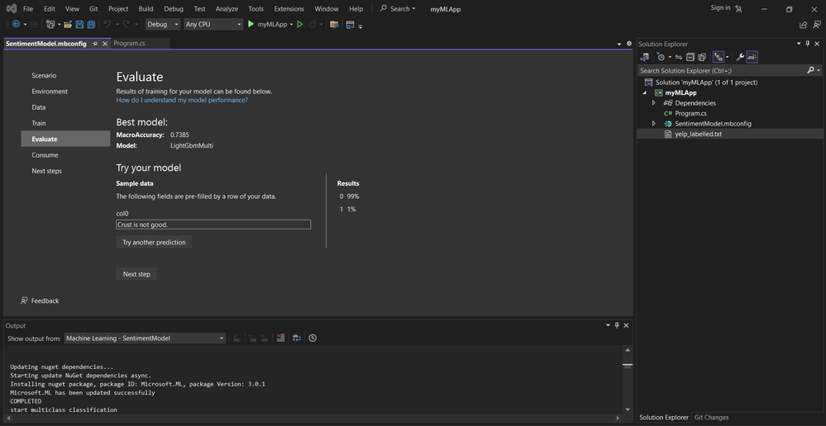Select yelp_labelled.txt in Solution Explorer

(699, 134)
